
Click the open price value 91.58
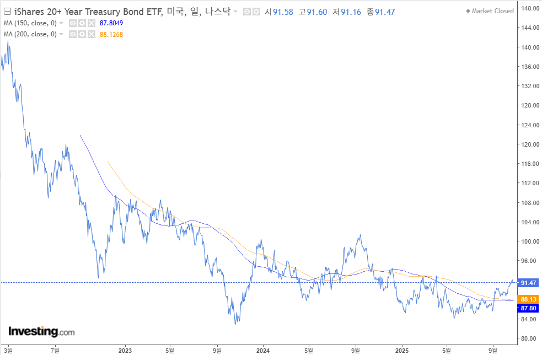coord(283,12)
